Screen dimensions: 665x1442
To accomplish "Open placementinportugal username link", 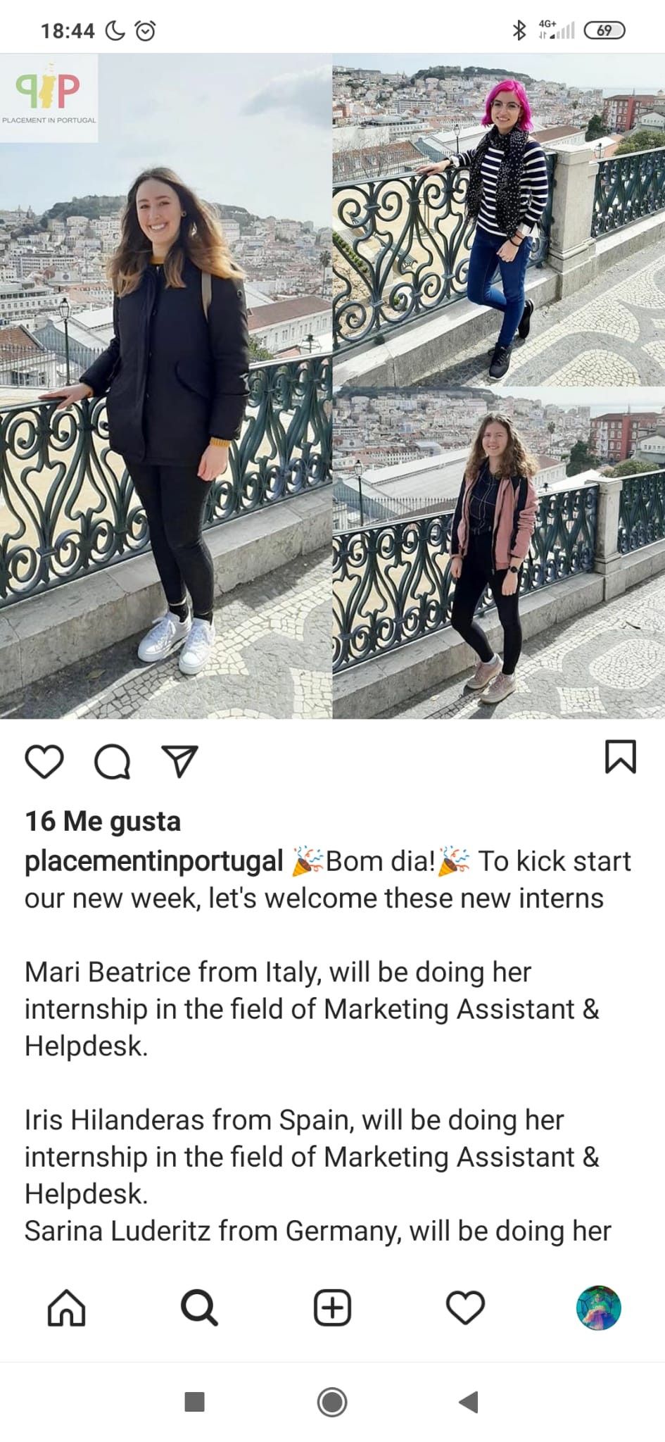I will 154,861.
